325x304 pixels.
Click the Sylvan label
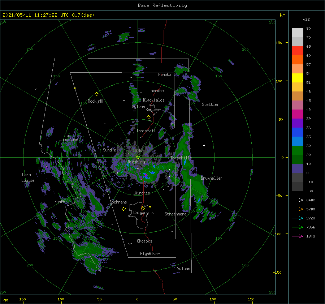(x=138, y=107)
